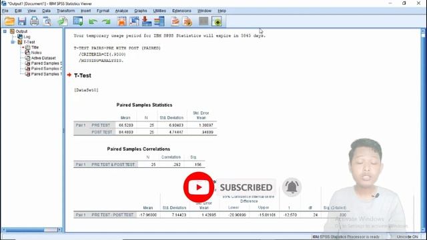Open the Transform menu

point(65,11)
